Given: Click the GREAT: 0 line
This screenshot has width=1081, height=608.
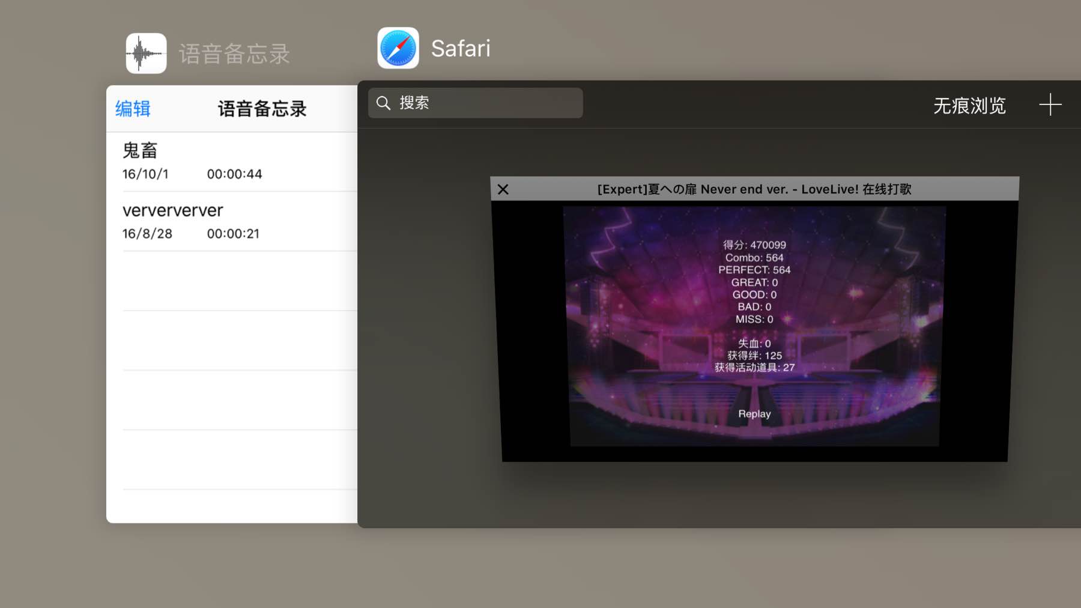Looking at the screenshot, I should [754, 282].
